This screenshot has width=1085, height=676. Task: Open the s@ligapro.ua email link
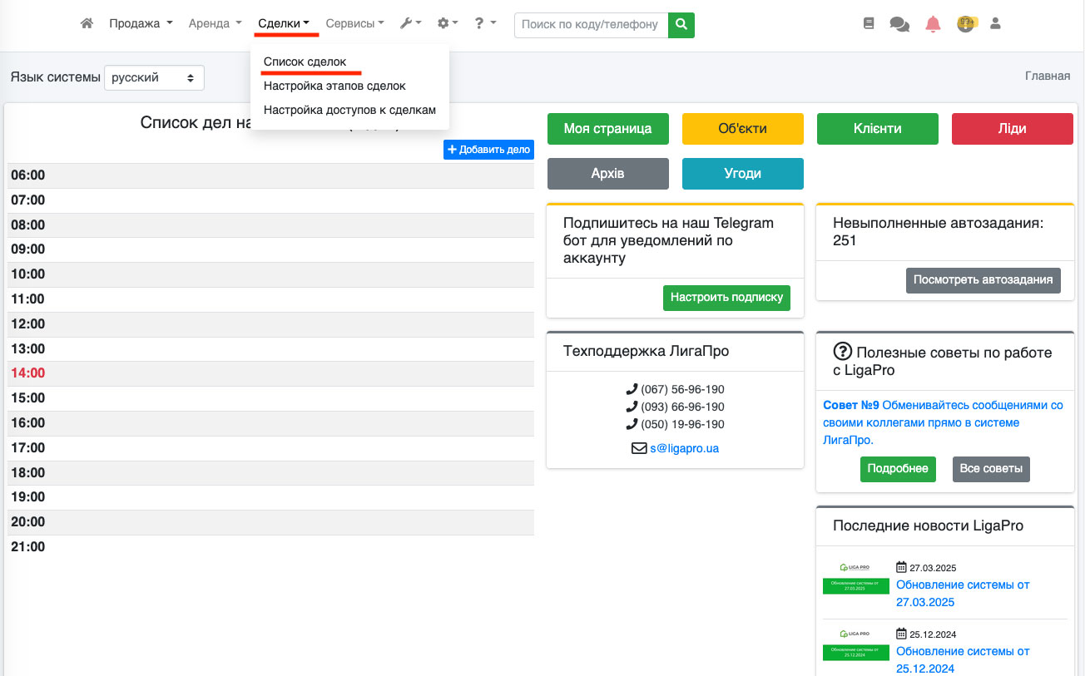pyautogui.click(x=684, y=448)
